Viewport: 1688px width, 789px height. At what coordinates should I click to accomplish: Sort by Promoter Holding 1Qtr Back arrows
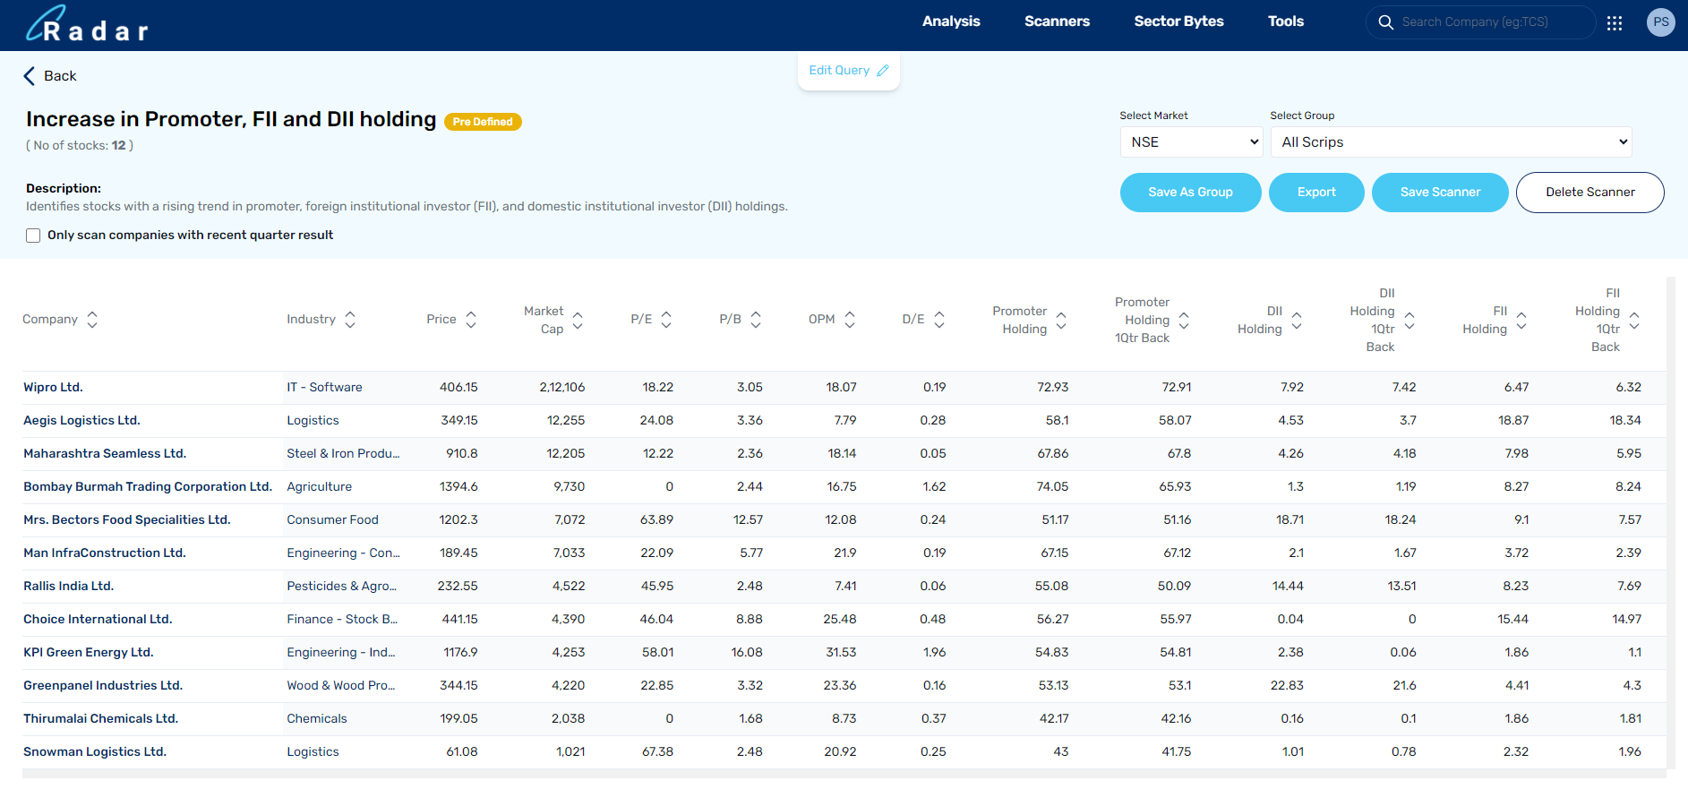tap(1184, 320)
